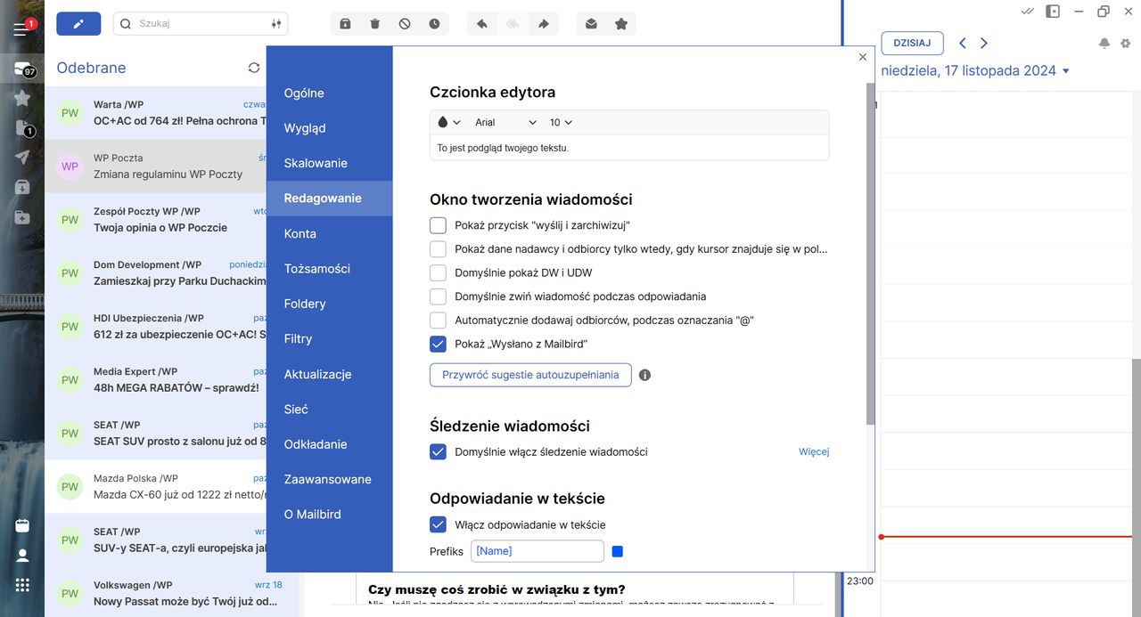Open starred folder in left sidebar
1141x617 pixels.
point(22,98)
